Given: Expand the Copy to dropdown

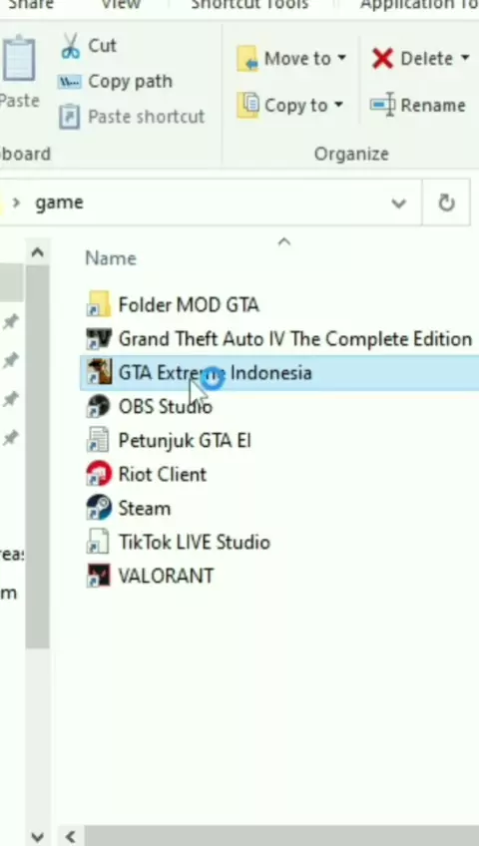Looking at the screenshot, I should 338,105.
